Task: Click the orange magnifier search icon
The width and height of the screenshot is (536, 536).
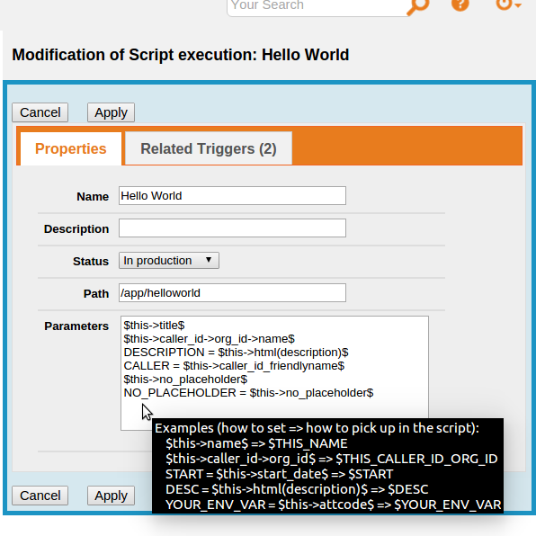Action: click(418, 6)
